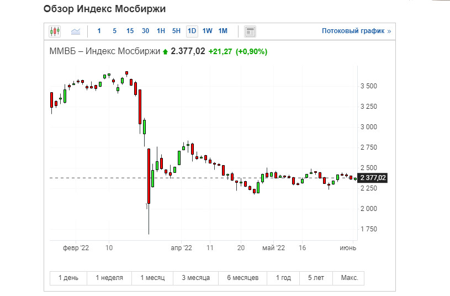Click the 2 750 price axis label

pos(368,147)
